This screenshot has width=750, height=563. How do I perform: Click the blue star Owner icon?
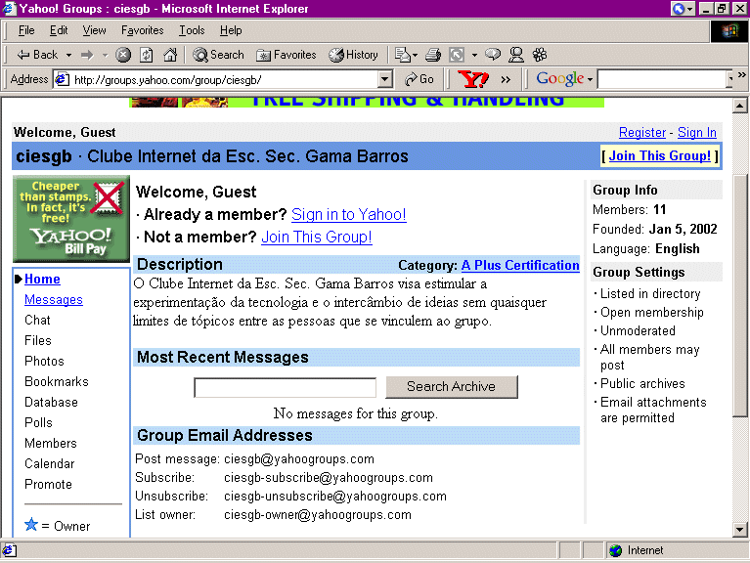tap(31, 525)
